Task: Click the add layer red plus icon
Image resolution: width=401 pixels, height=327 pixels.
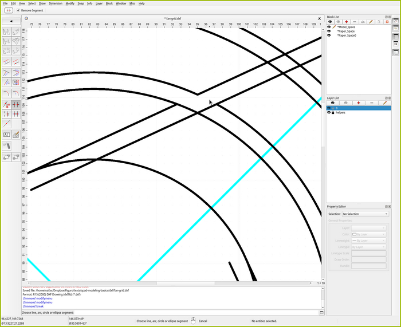Action: click(x=359, y=103)
